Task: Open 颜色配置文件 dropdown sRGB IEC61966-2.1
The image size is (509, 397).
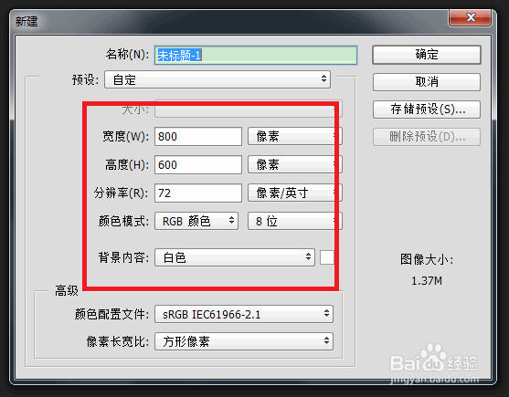Action: [x=244, y=314]
